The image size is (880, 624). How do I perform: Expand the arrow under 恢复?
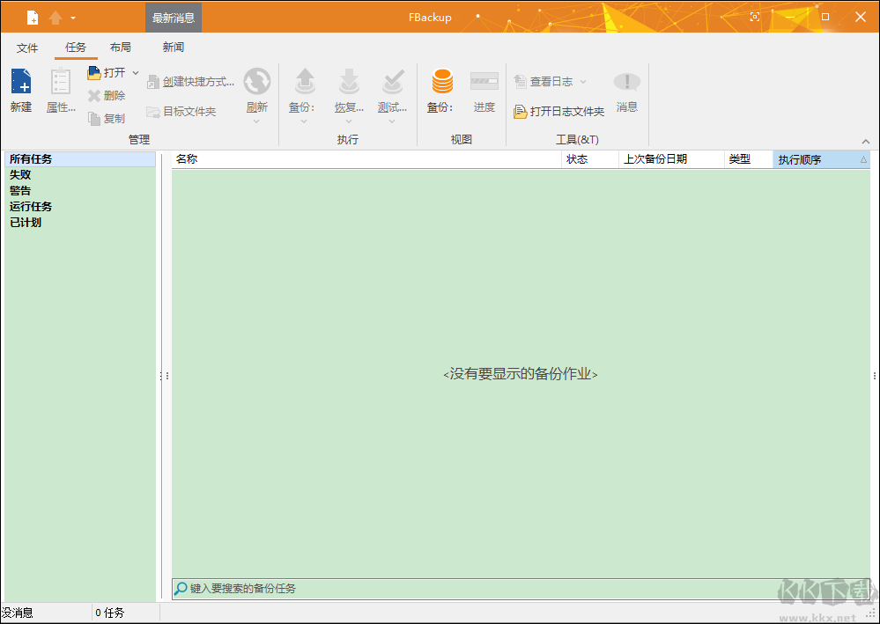349,121
